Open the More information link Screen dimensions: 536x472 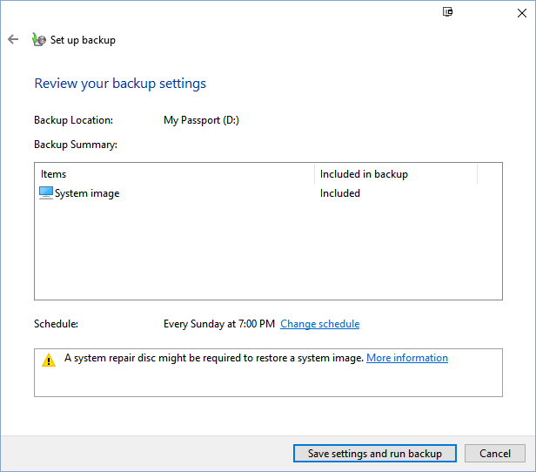[406, 358]
